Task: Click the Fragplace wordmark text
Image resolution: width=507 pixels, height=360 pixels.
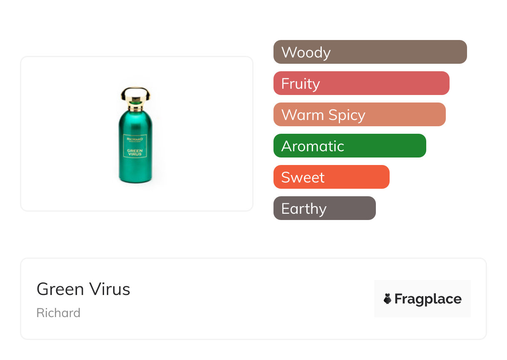Action: click(x=428, y=299)
